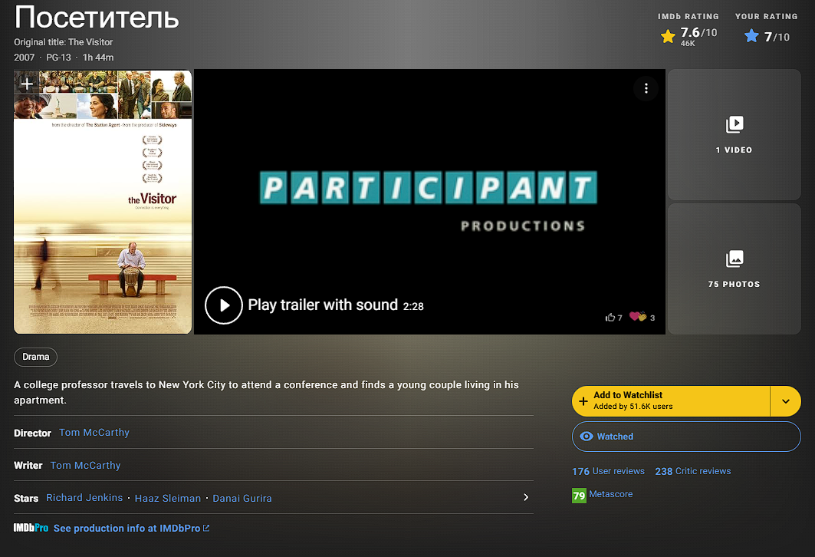The height and width of the screenshot is (557, 815).
Task: Open Danai Gurira's page
Action: (242, 498)
